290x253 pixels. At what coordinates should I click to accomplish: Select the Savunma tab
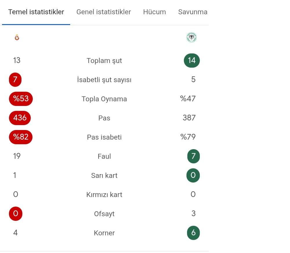coord(193,12)
